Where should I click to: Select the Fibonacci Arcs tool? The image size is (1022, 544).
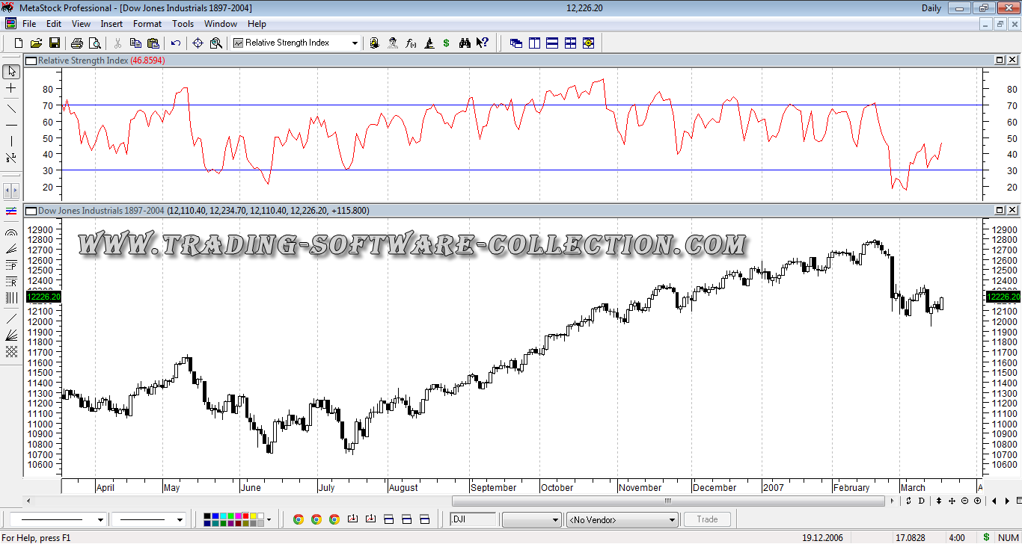point(11,233)
